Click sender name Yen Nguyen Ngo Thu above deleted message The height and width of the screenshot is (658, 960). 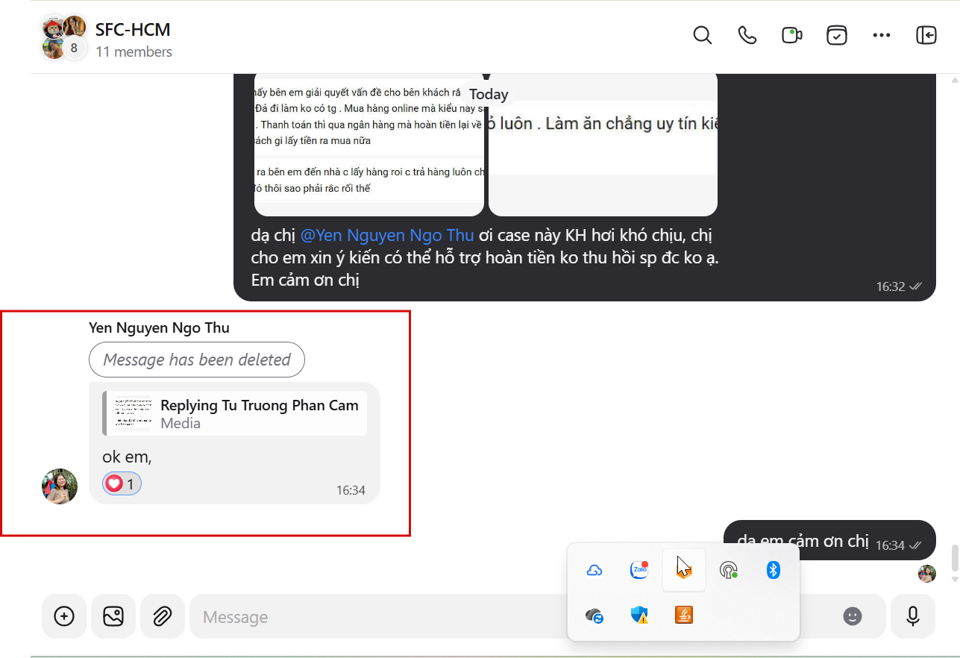(x=159, y=328)
